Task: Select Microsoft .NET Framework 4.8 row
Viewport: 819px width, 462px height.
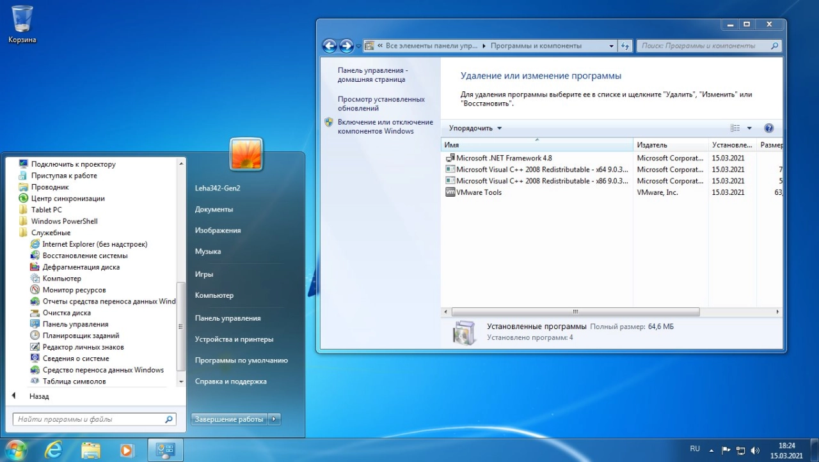Action: click(612, 158)
